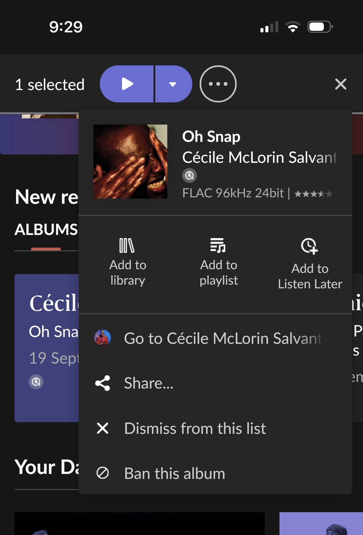Viewport: 363px width, 535px height.
Task: Tap the Qobuz icon on the album card
Action: 36,382
